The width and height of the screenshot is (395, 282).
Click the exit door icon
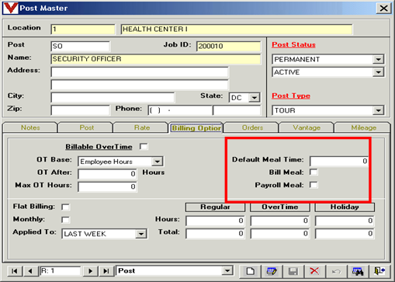point(379,271)
